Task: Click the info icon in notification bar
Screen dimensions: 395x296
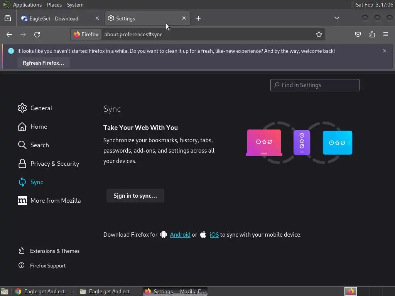Action: tap(11, 51)
